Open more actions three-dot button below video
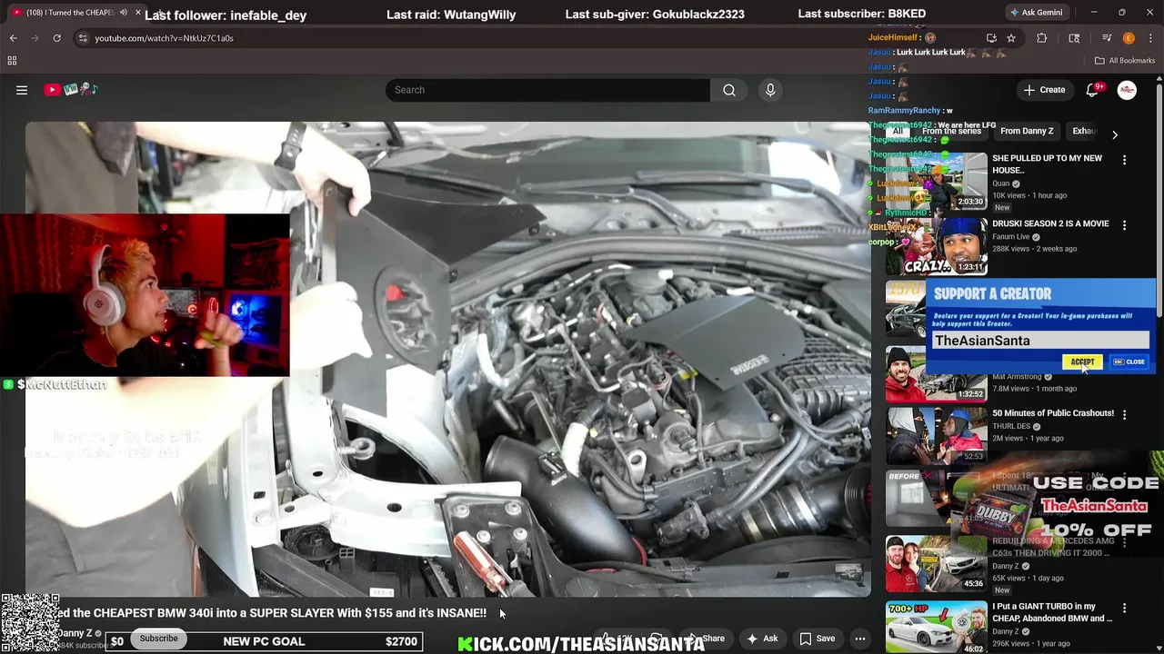 click(x=860, y=639)
